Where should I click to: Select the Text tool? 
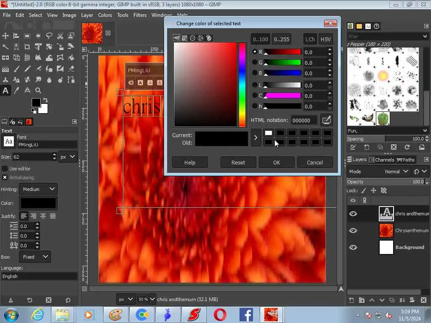click(5, 90)
